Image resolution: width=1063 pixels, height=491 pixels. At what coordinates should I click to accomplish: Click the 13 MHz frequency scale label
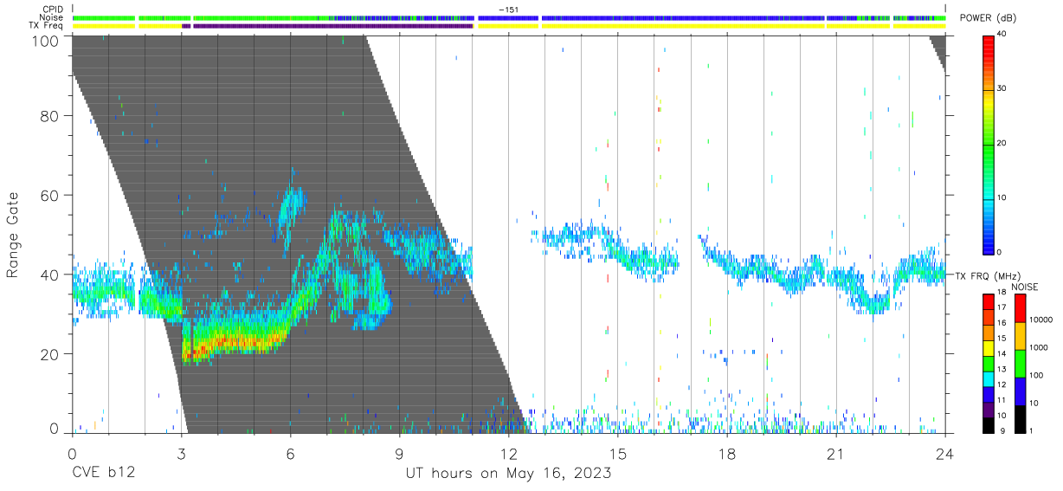[1002, 369]
